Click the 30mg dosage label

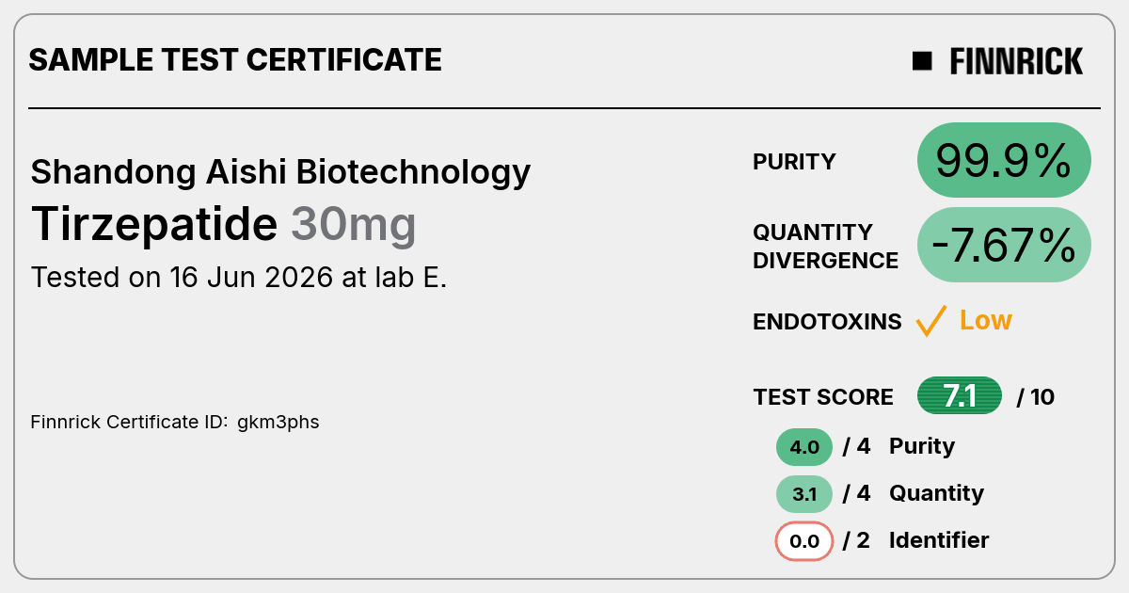click(353, 225)
